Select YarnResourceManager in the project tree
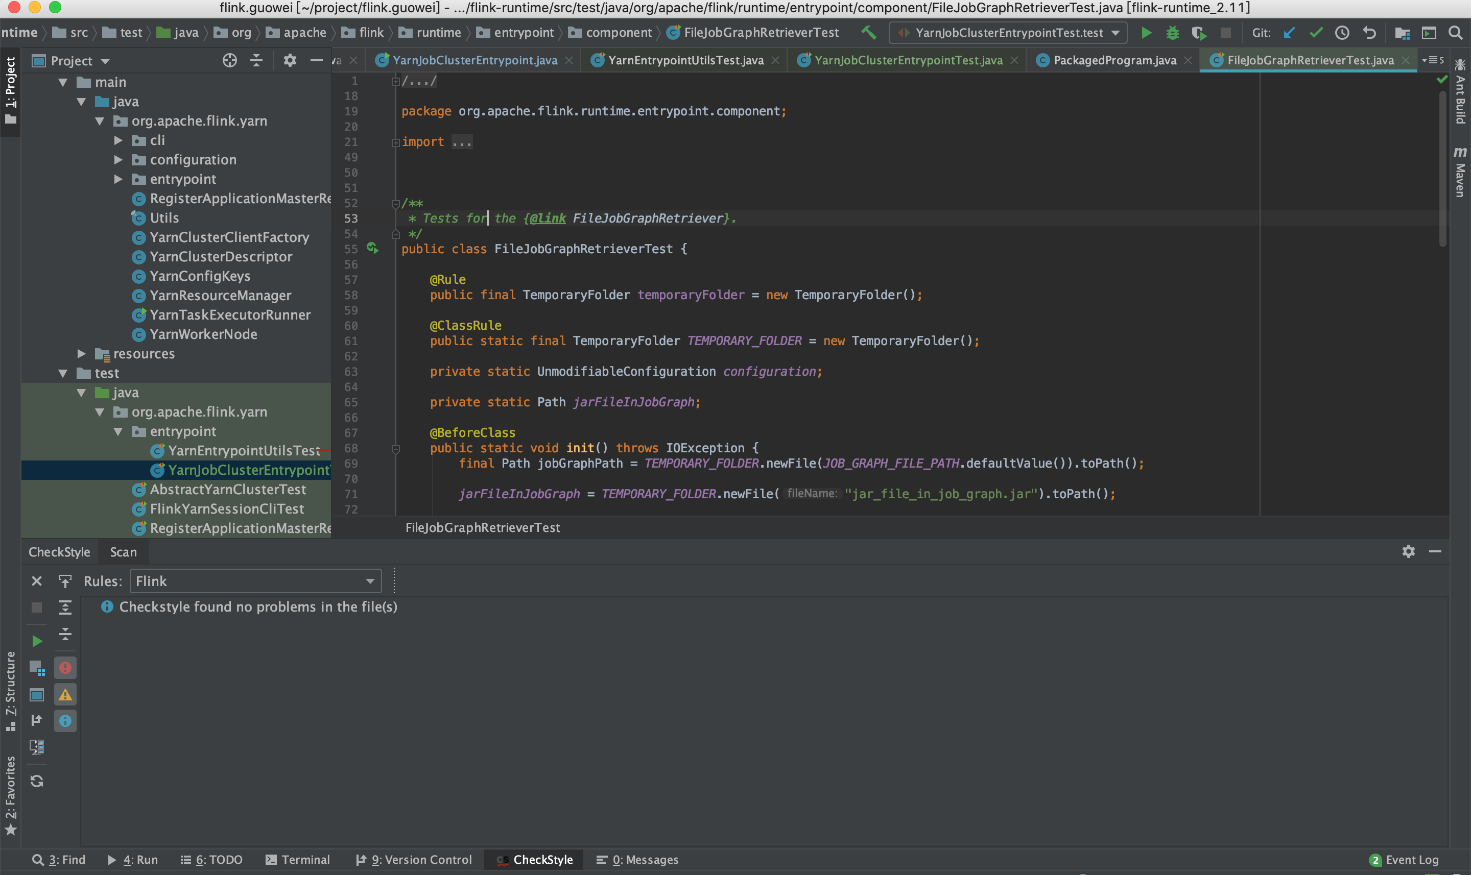This screenshot has width=1471, height=875. tap(220, 296)
